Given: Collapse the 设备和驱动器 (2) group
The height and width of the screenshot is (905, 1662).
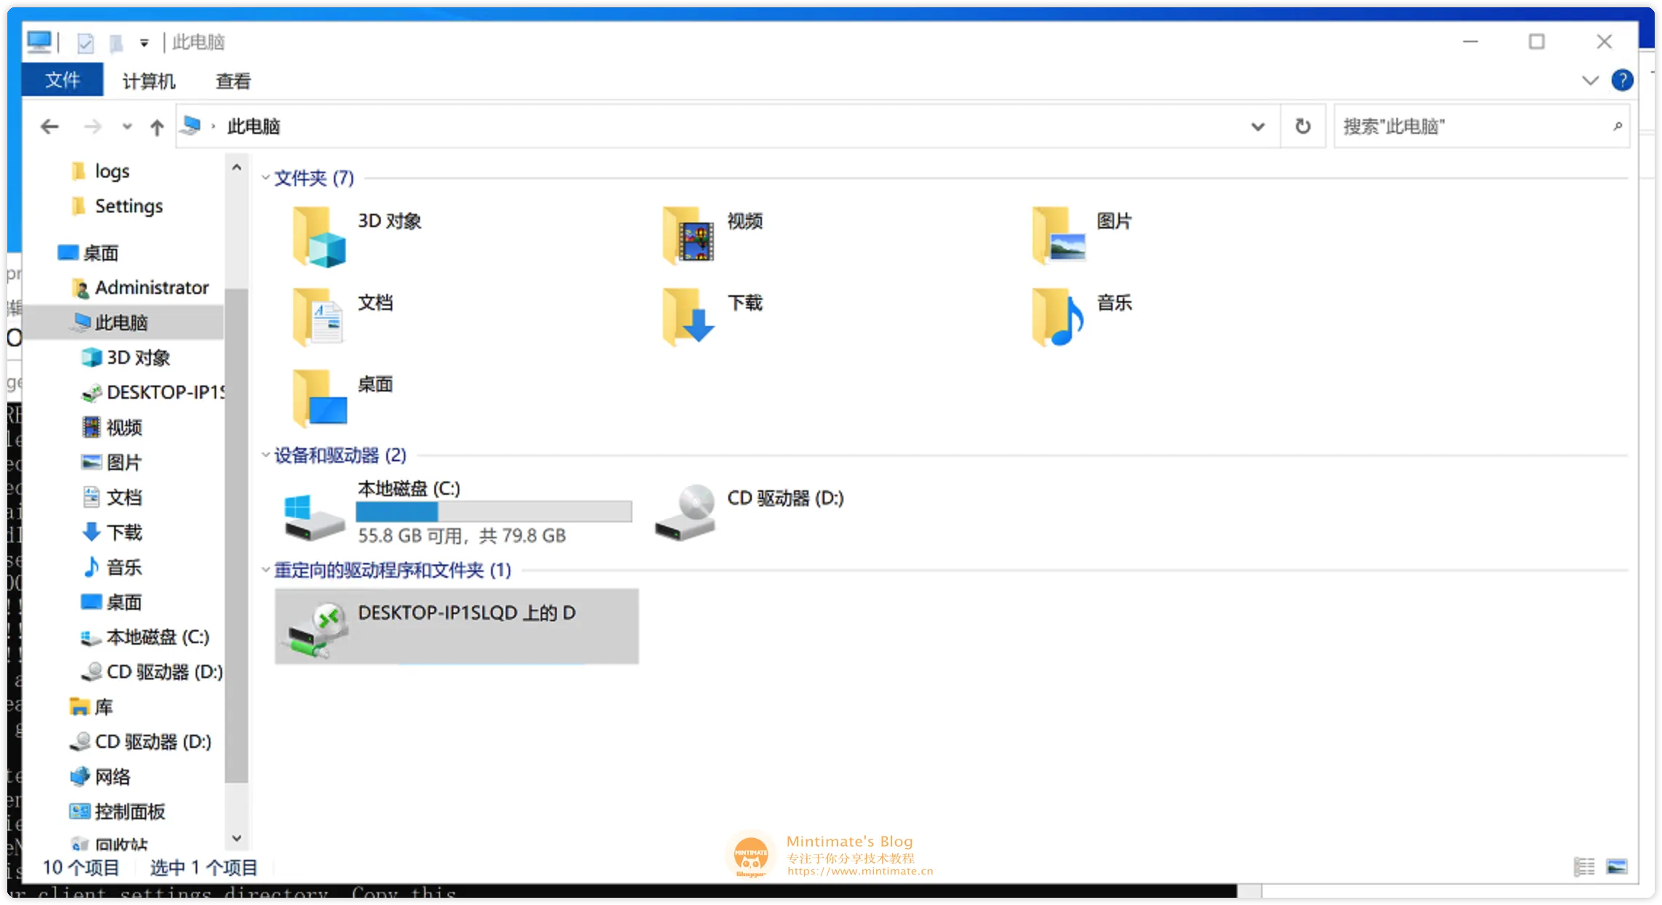Looking at the screenshot, I should pos(266,455).
